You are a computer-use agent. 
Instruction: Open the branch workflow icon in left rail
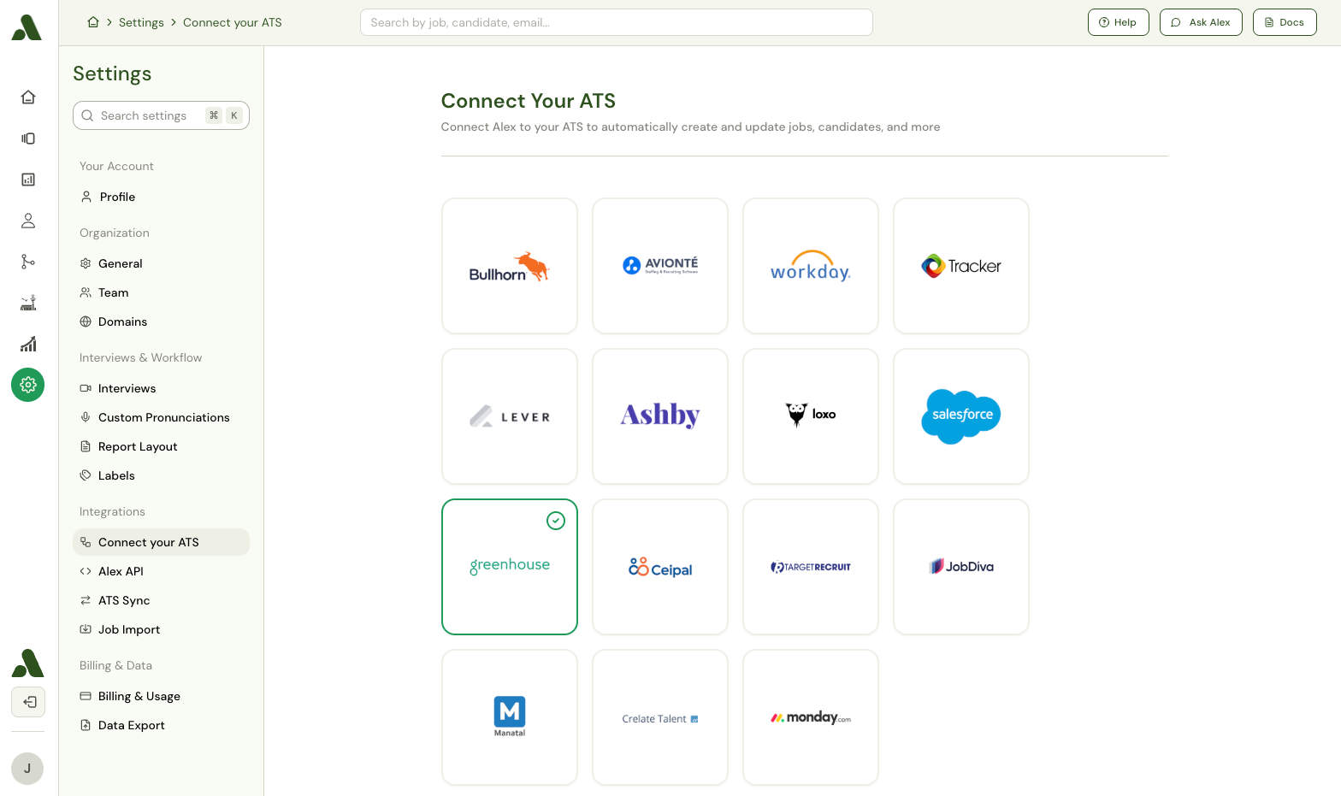pyautogui.click(x=28, y=262)
